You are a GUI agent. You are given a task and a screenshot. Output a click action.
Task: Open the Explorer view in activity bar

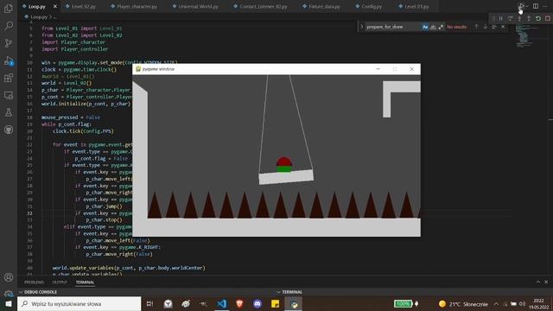click(x=9, y=9)
